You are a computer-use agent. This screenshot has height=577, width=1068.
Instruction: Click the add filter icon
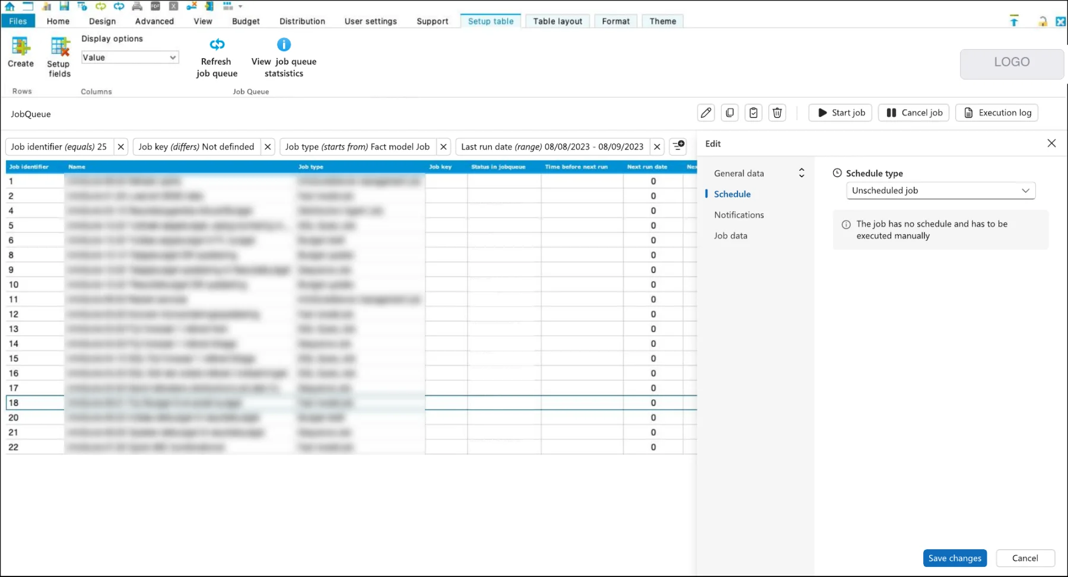point(679,146)
